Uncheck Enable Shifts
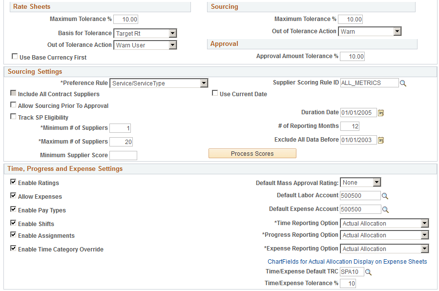 13,222
